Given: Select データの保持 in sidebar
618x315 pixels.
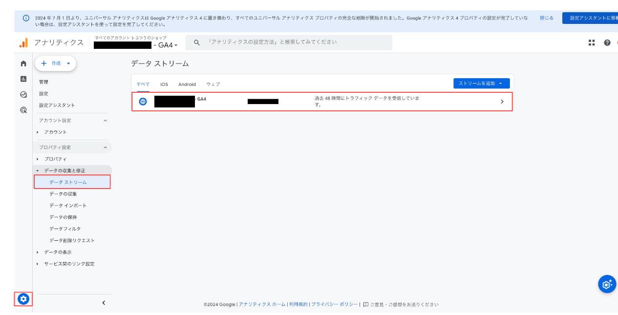Looking at the screenshot, I should point(63,217).
